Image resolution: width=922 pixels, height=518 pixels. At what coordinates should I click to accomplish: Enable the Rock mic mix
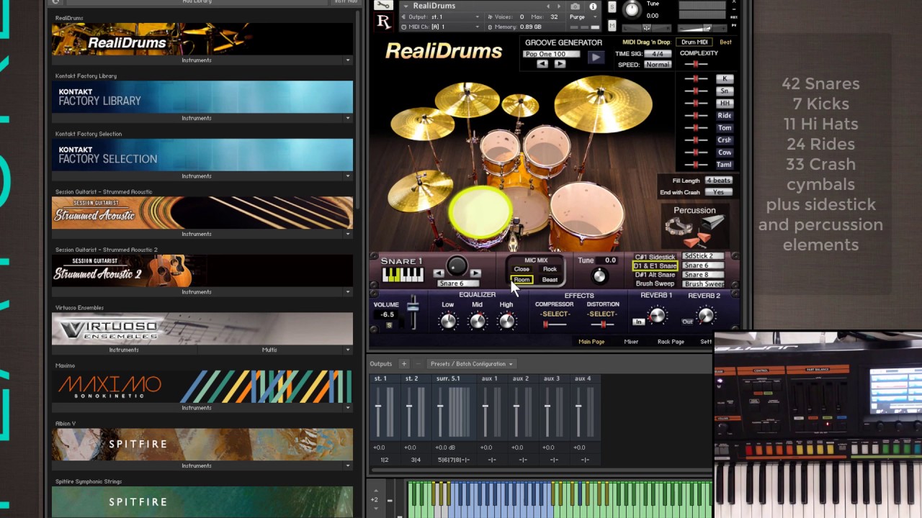point(550,269)
